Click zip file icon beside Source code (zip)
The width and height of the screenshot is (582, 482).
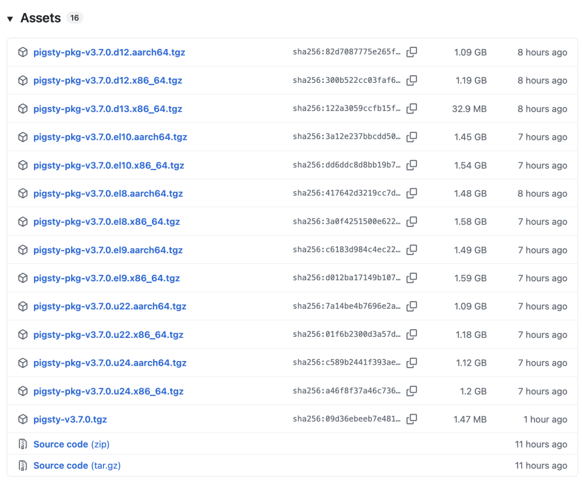pyautogui.click(x=23, y=444)
